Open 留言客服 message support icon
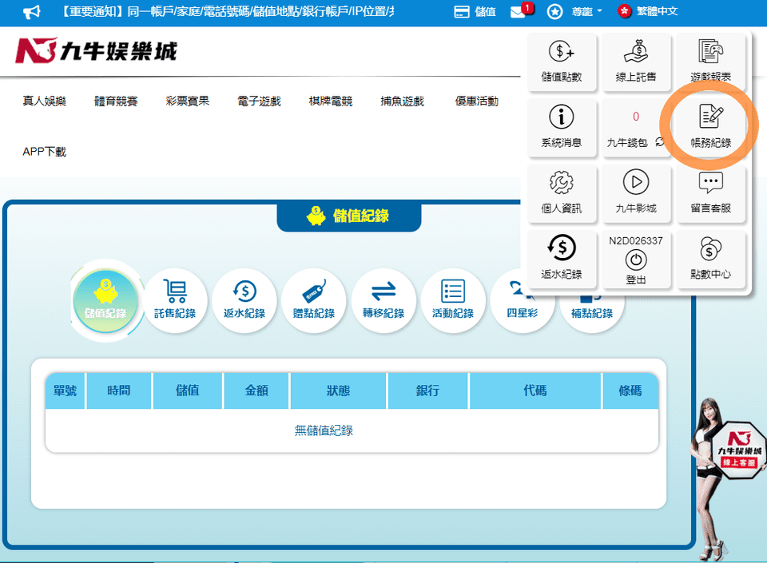The width and height of the screenshot is (767, 563). 710,193
